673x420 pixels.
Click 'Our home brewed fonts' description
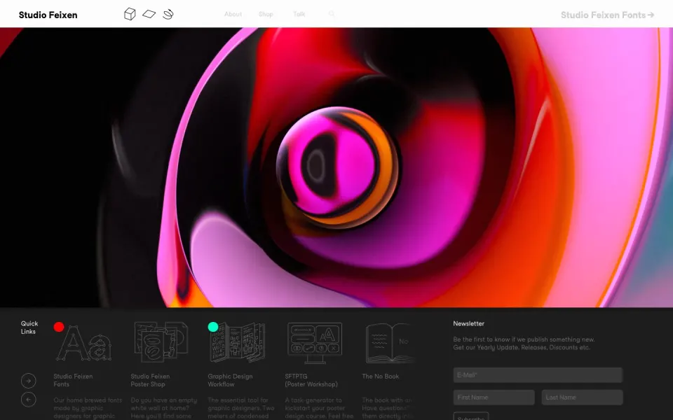click(88, 408)
